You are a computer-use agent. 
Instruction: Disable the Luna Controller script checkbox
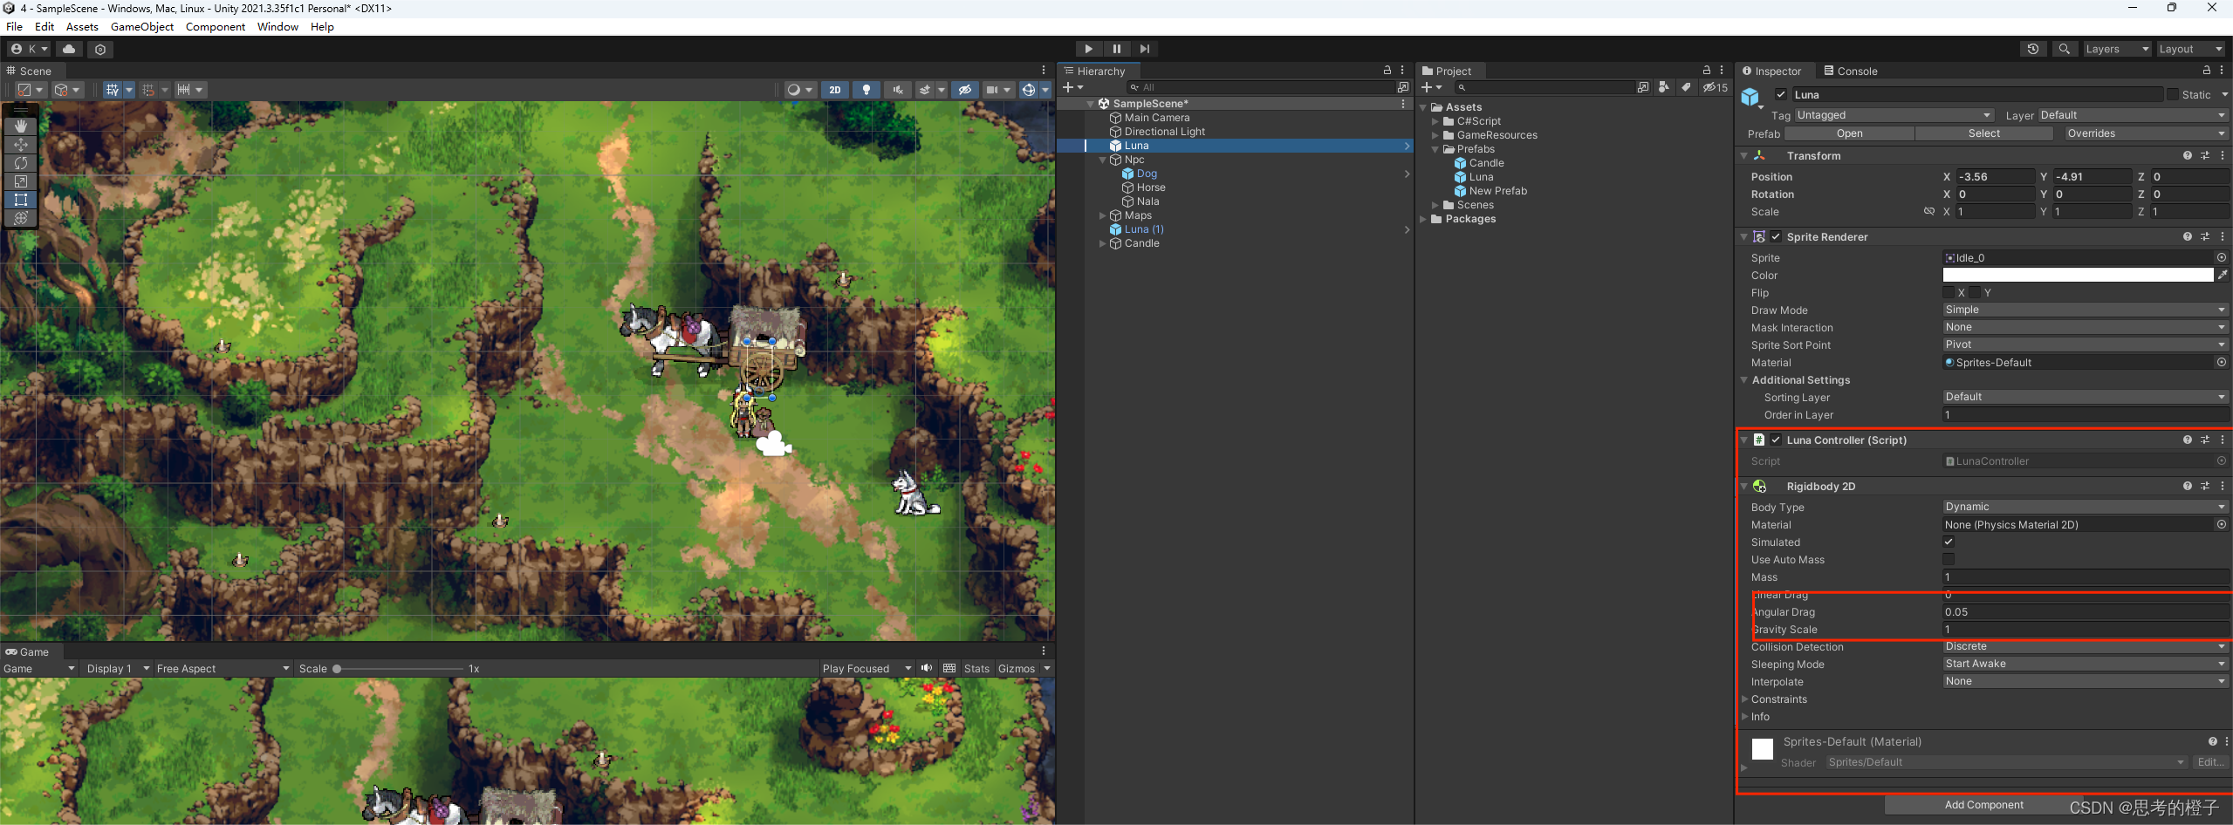tap(1775, 440)
